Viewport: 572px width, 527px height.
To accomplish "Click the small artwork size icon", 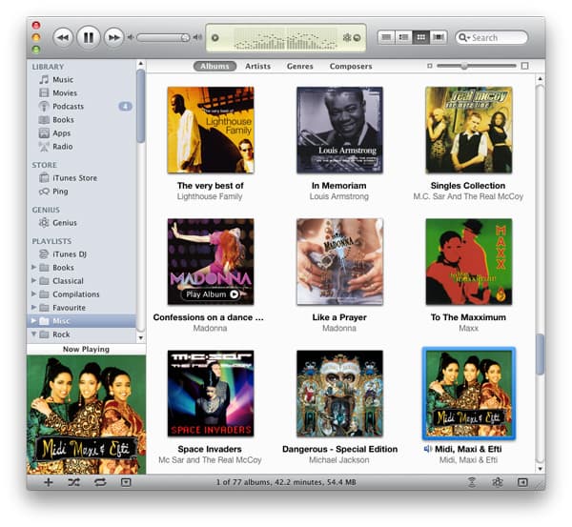I will (430, 66).
